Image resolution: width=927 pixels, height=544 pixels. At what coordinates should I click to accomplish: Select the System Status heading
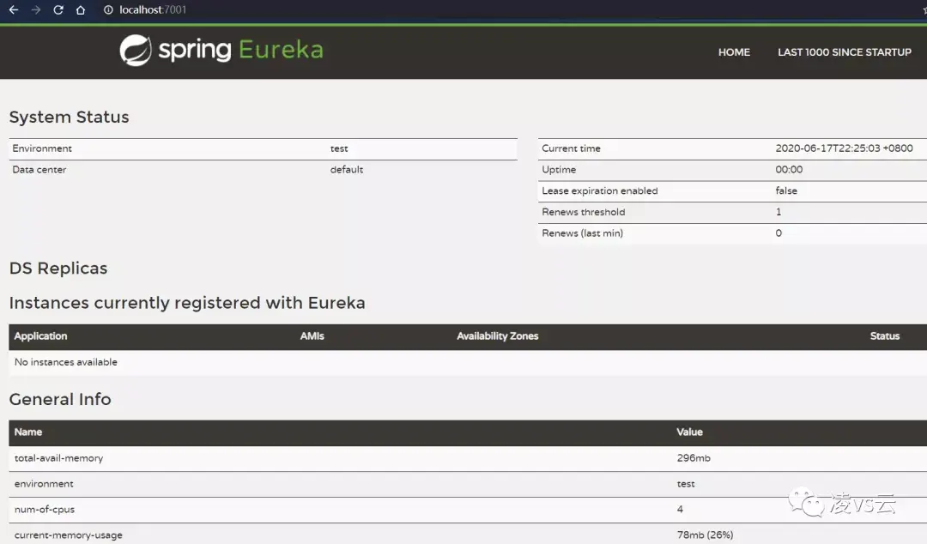point(70,117)
